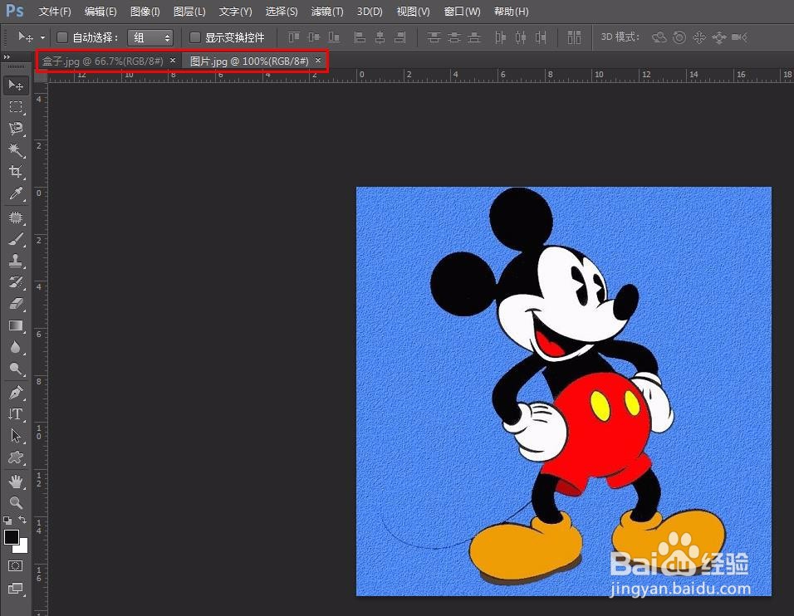Image resolution: width=794 pixels, height=616 pixels.
Task: Distribute left edges in options bar
Action: pyautogui.click(x=500, y=37)
